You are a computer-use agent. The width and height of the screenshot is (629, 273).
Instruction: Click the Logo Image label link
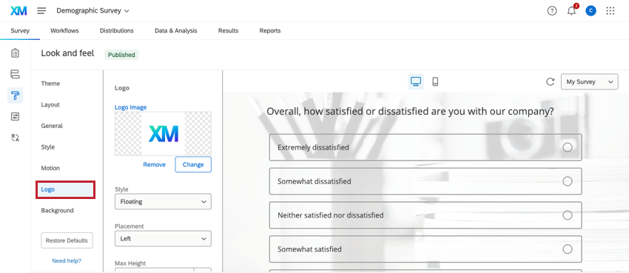pos(131,107)
